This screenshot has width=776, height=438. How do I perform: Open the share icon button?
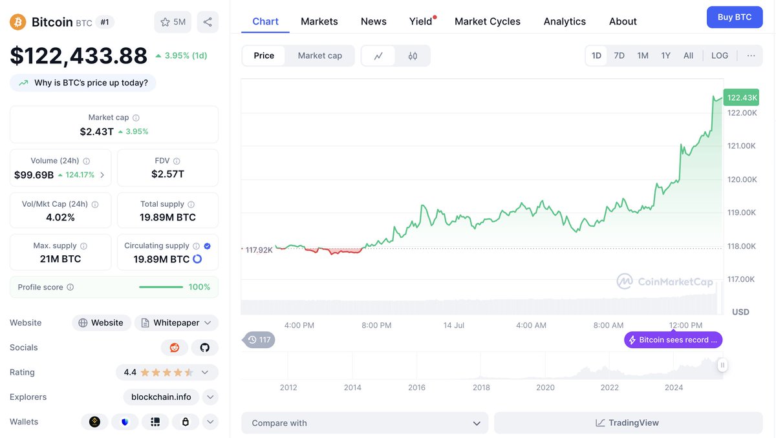(x=208, y=22)
